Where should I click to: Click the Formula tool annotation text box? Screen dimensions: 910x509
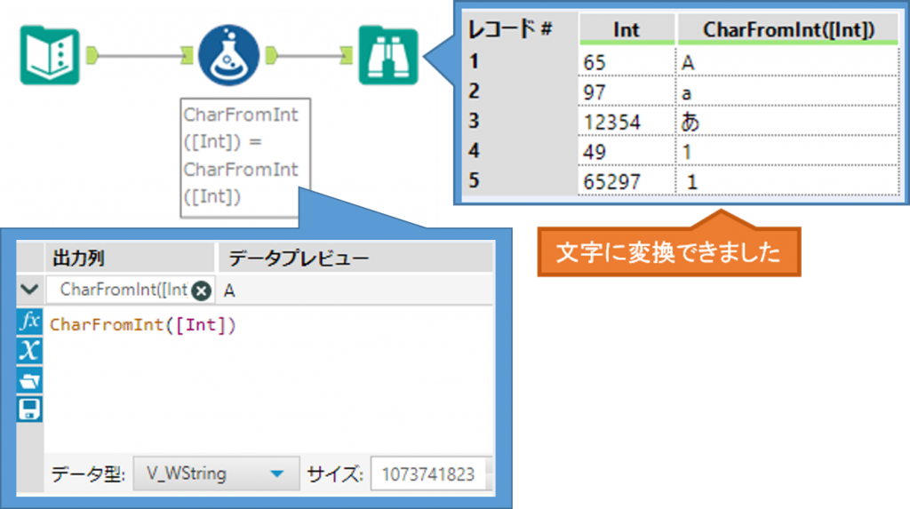[240, 155]
